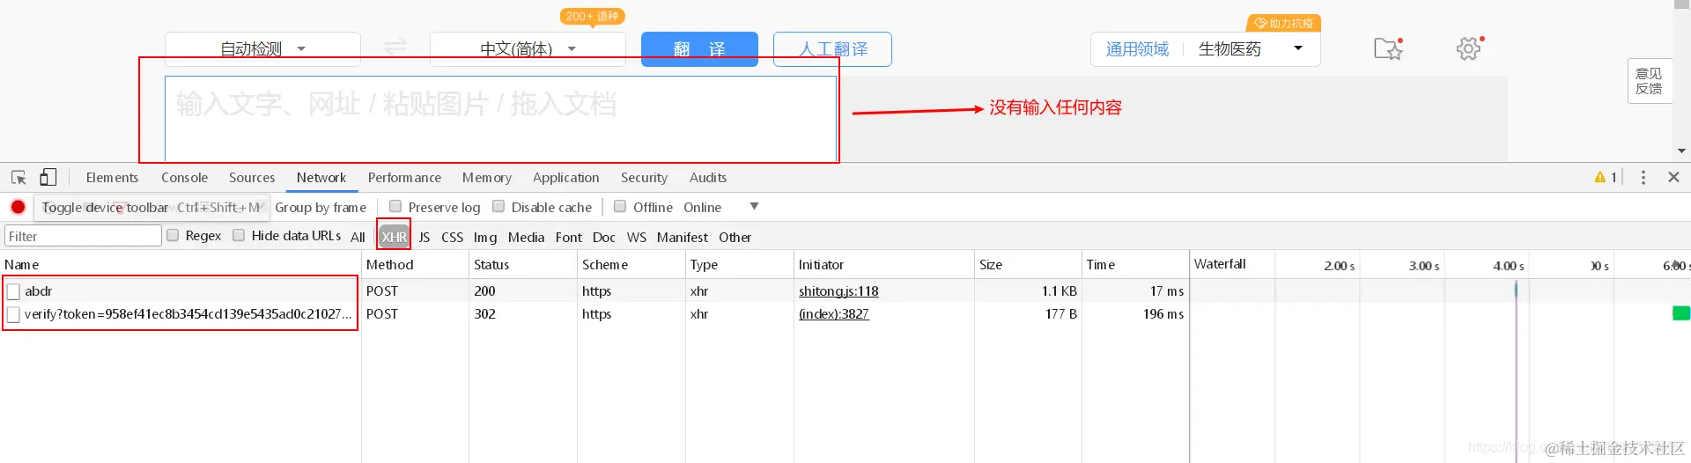This screenshot has width=1691, height=463.
Task: Open the favorites folder star icon
Action: click(1389, 48)
